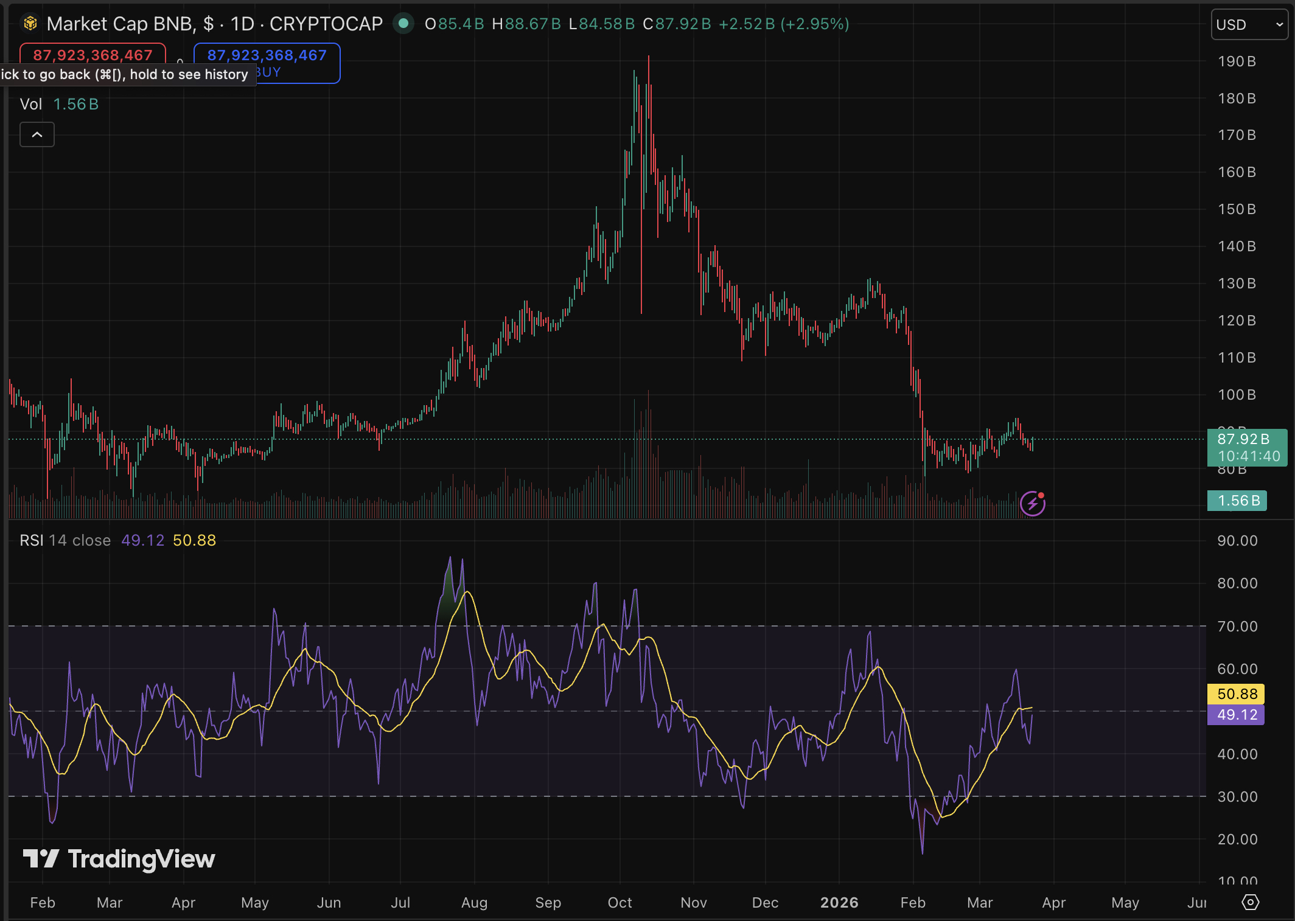Click the green data-status dot near OHLC values
Screen dimensions: 1295x921
[403, 24]
